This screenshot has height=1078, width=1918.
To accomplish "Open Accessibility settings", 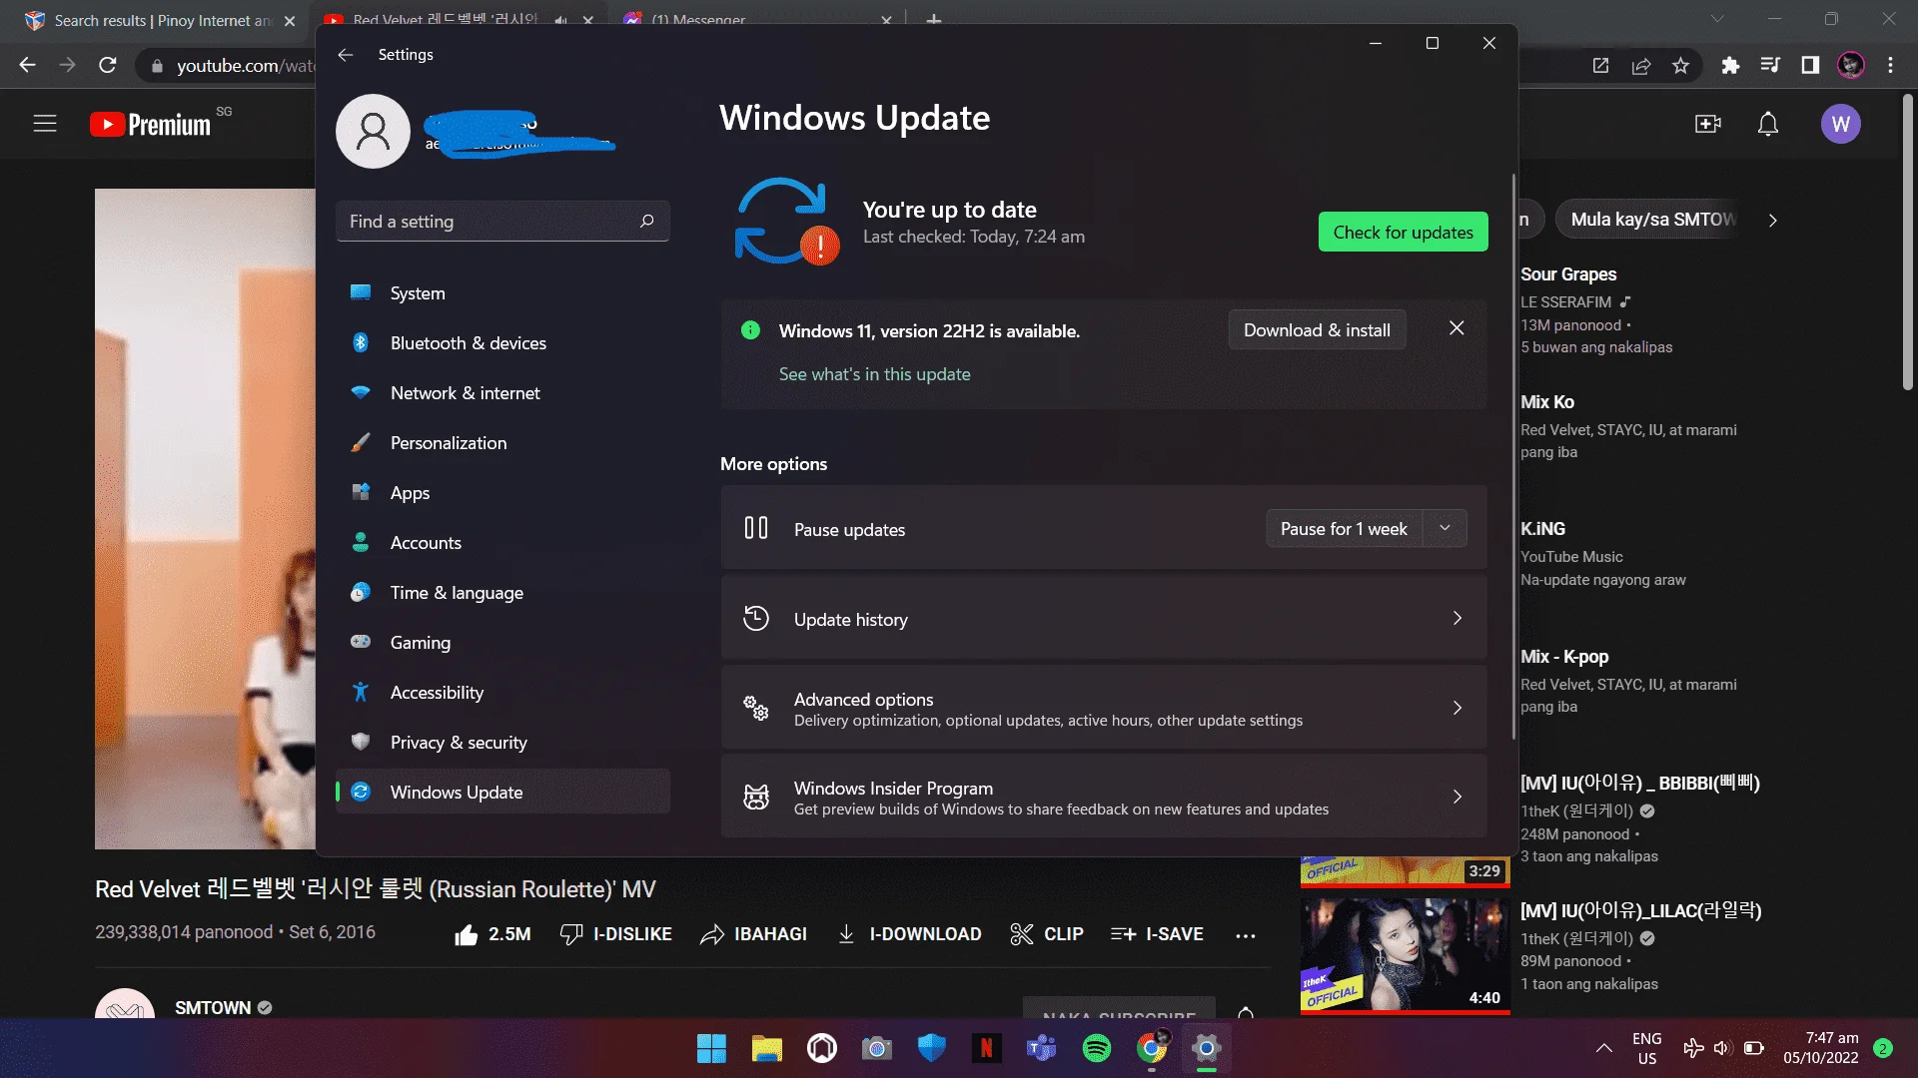I will (502, 693).
